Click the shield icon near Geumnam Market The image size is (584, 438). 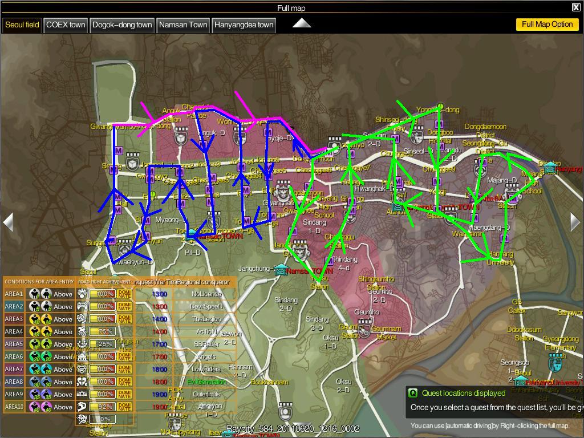click(364, 328)
